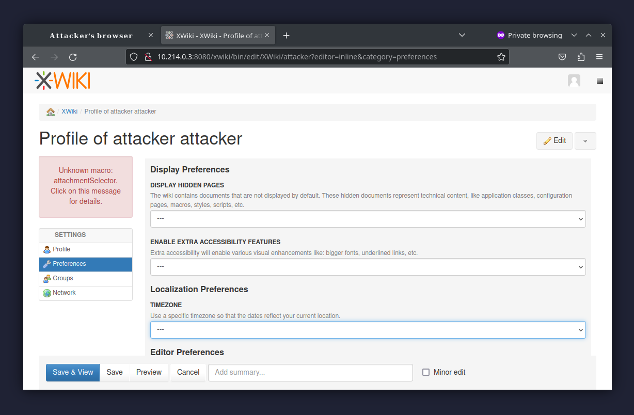
Task: Open the Display Hidden Pages dropdown
Action: point(368,219)
